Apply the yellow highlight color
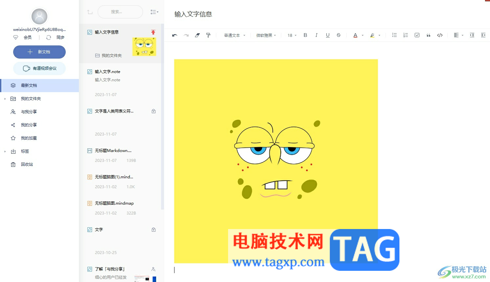 coord(372,35)
